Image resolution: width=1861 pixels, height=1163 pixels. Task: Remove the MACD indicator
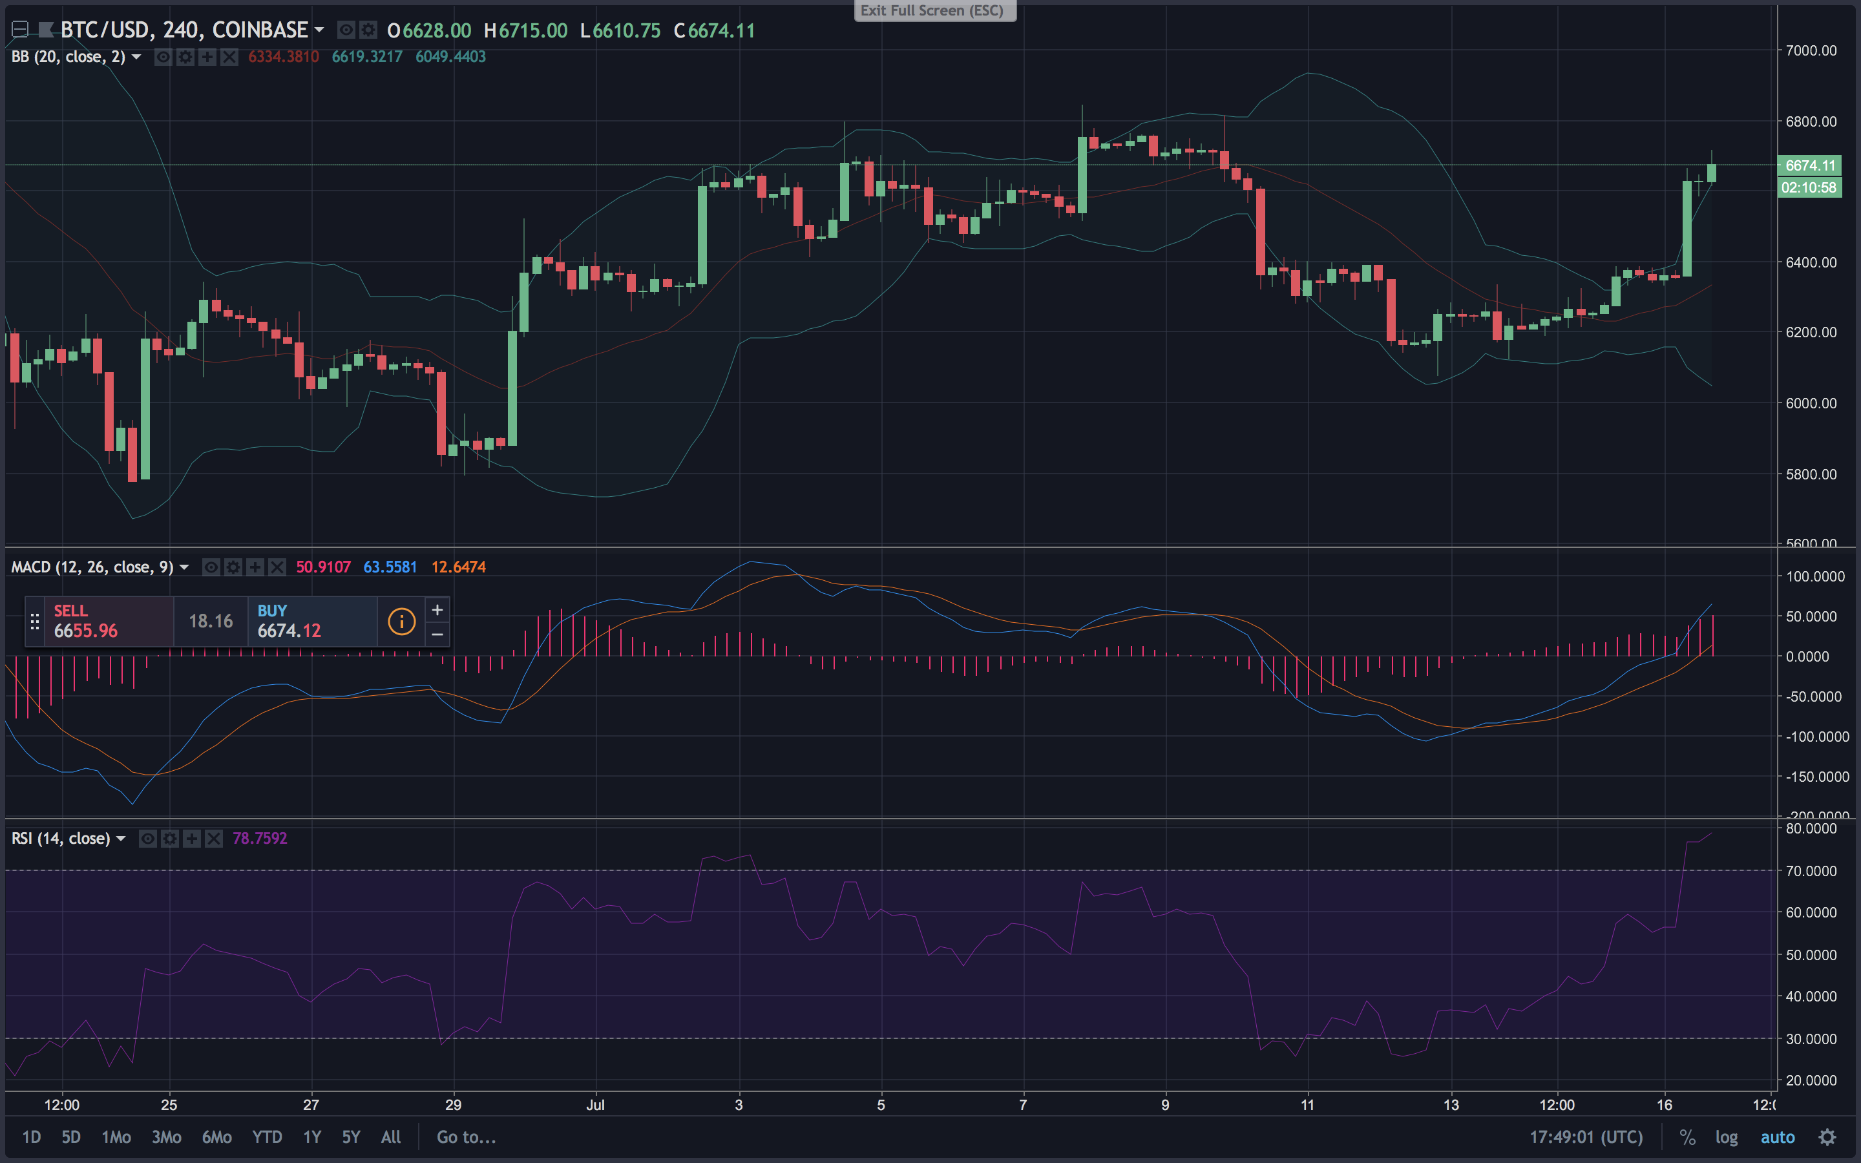277,567
